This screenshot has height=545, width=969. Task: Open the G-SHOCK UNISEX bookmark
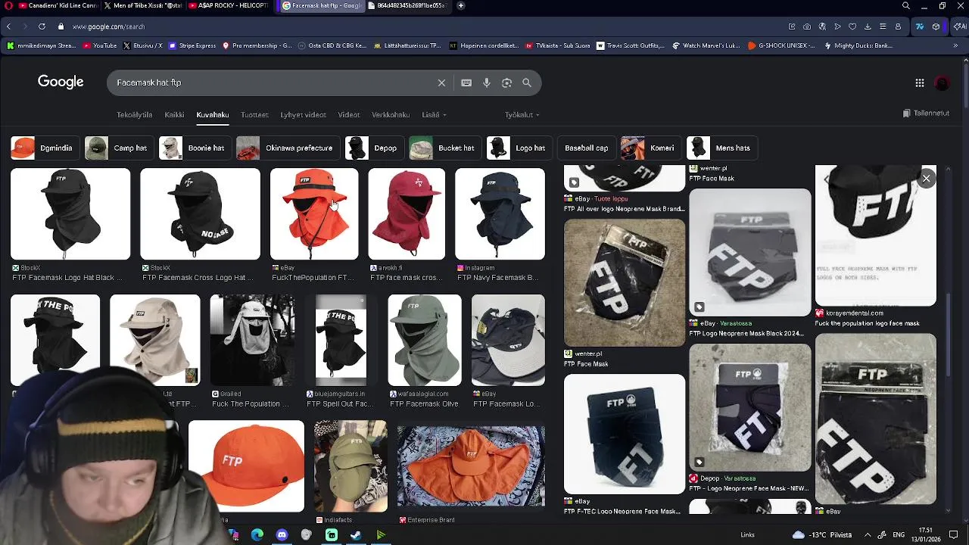[781, 45]
